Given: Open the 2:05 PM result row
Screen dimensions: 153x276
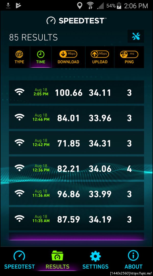Looking at the screenshot, I should point(76,92).
